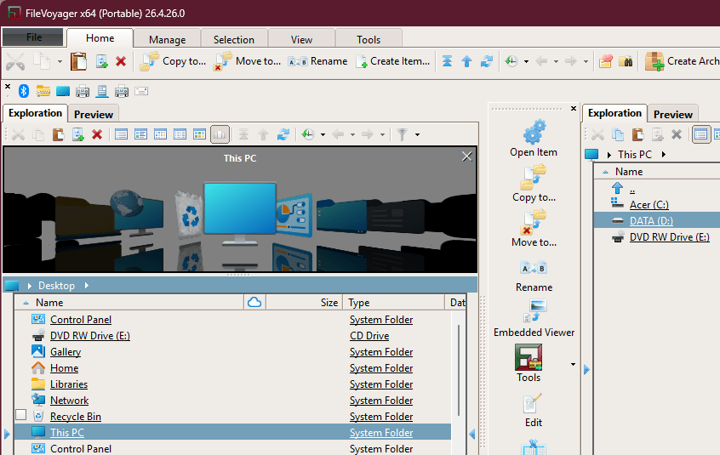Viewport: 720px width, 455px height.
Task: Click the document device icon in shortcut bar
Action: [102, 91]
